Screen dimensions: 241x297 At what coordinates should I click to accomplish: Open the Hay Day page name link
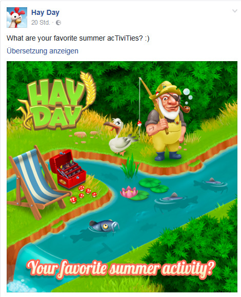(45, 12)
